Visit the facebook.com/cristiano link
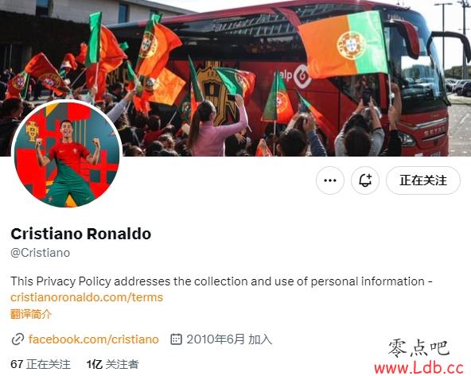The width and height of the screenshot is (471, 376). click(93, 339)
